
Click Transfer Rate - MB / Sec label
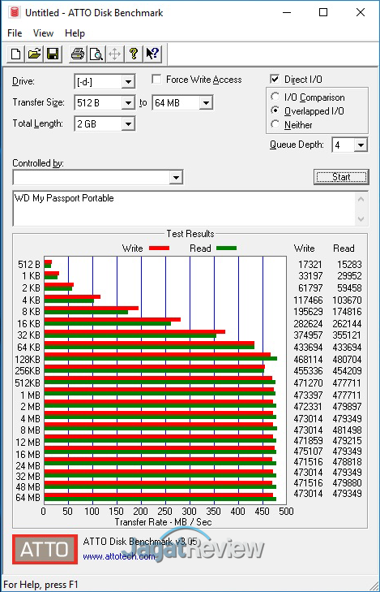point(163,522)
